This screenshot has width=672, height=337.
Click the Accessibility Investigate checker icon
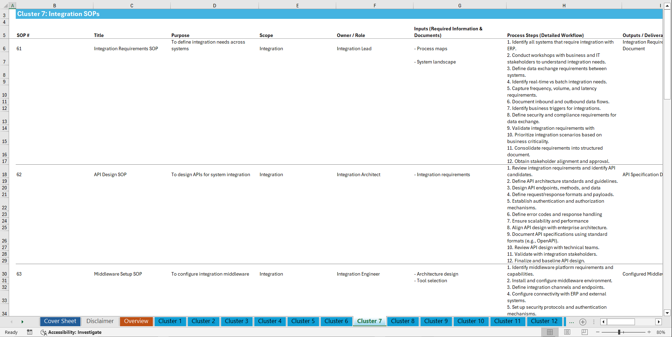pos(44,332)
